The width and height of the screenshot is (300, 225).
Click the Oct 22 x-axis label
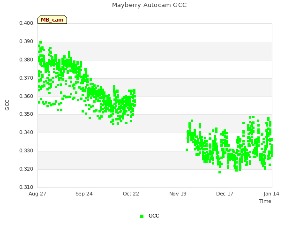click(x=131, y=194)
